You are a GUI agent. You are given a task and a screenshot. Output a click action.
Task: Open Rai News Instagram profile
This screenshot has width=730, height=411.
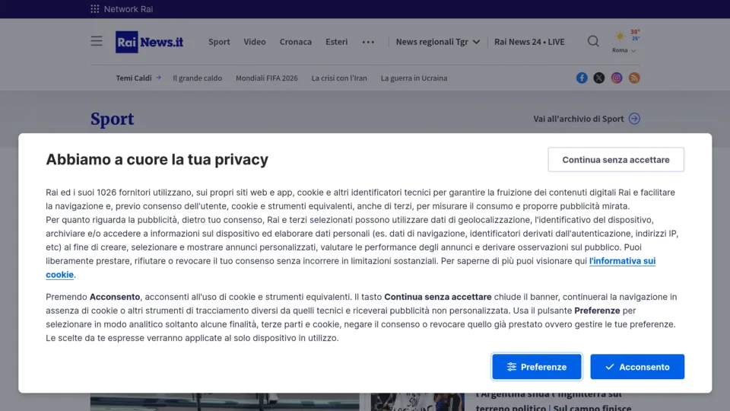pos(617,78)
